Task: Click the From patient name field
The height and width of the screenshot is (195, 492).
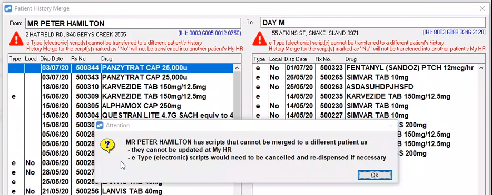Action: click(133, 23)
